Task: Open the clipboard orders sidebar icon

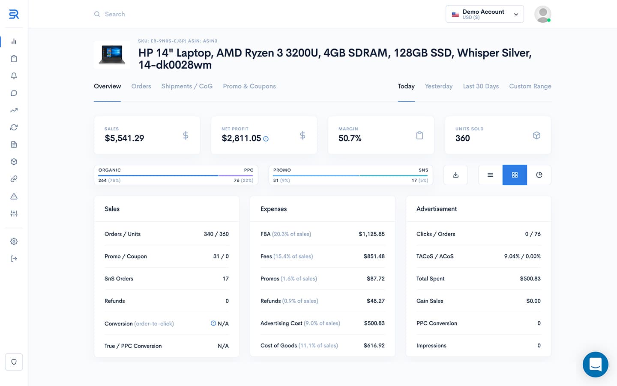Action: 14,59
